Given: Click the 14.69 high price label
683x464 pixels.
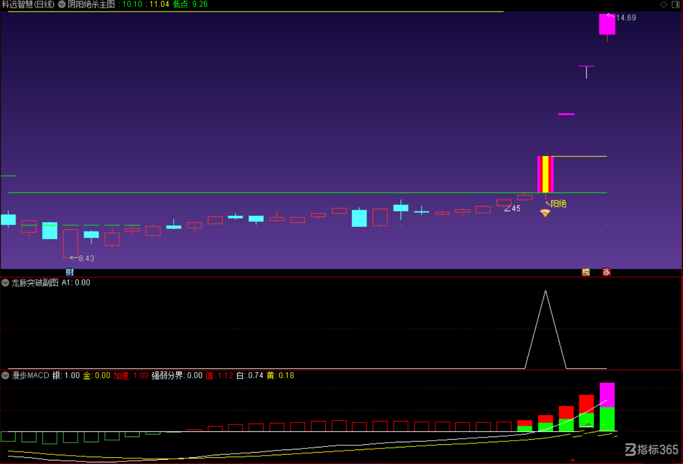Looking at the screenshot, I should click(x=626, y=18).
